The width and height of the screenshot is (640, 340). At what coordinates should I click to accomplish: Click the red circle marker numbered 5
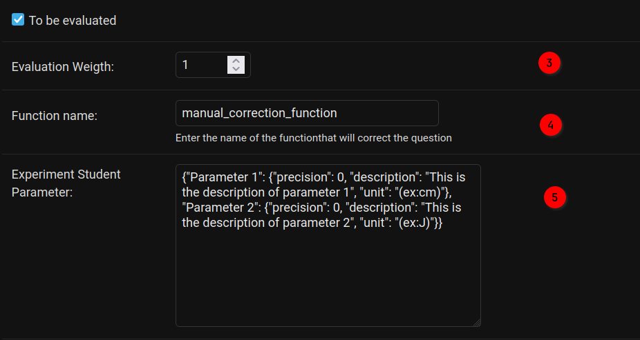[555, 197]
